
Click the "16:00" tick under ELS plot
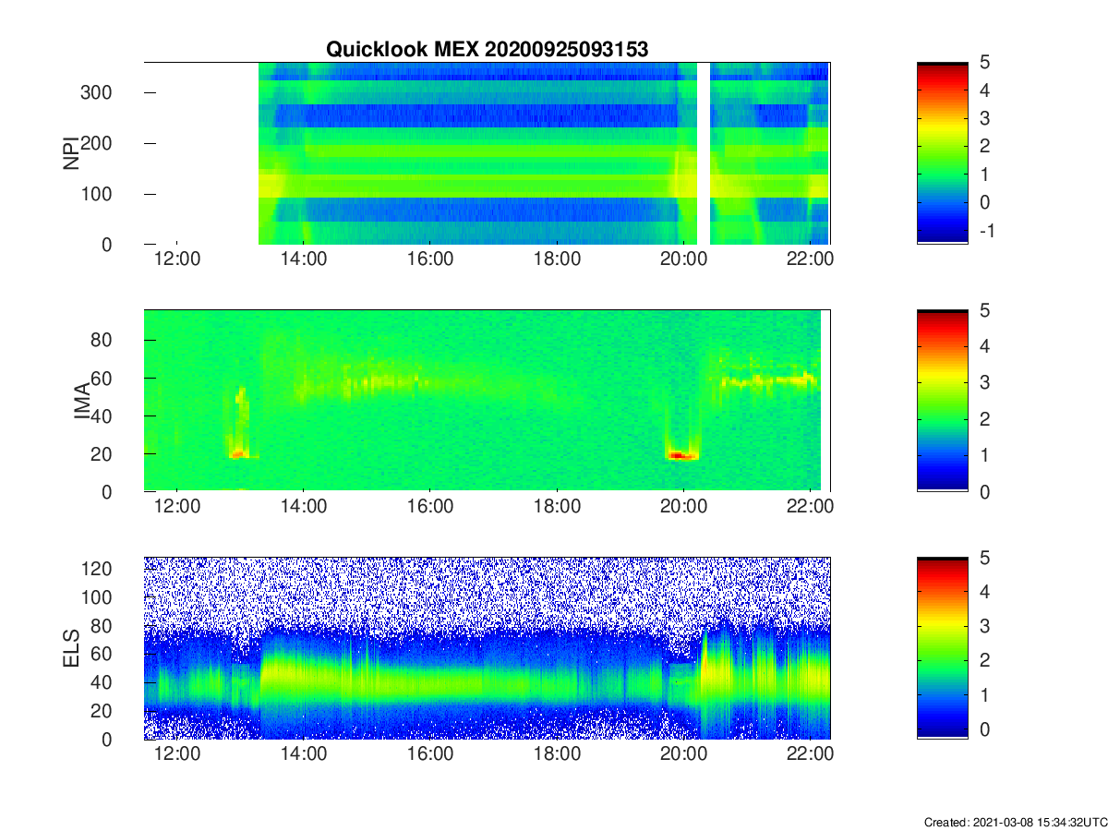coord(430,754)
